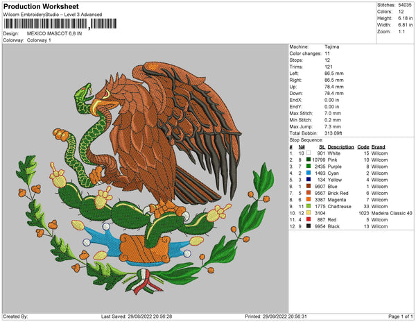Click the Magenta description text
Image resolution: width=416 pixels, height=322 pixels.
[337, 200]
